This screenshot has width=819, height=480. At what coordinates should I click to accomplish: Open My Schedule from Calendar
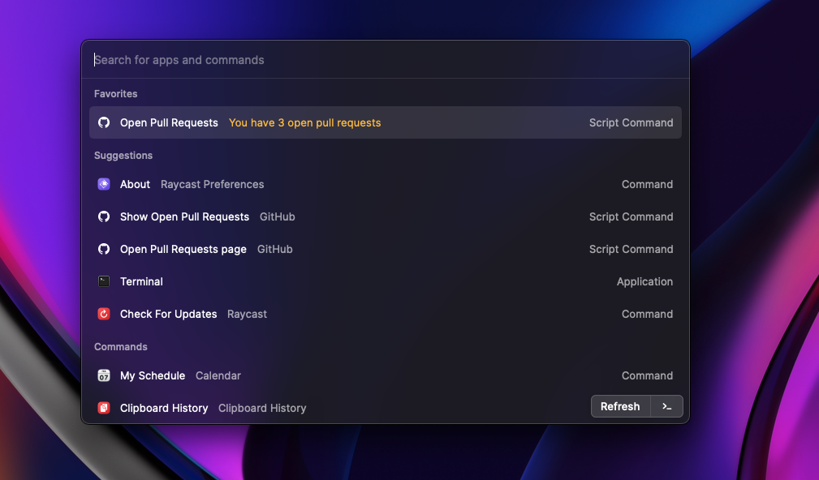click(152, 375)
